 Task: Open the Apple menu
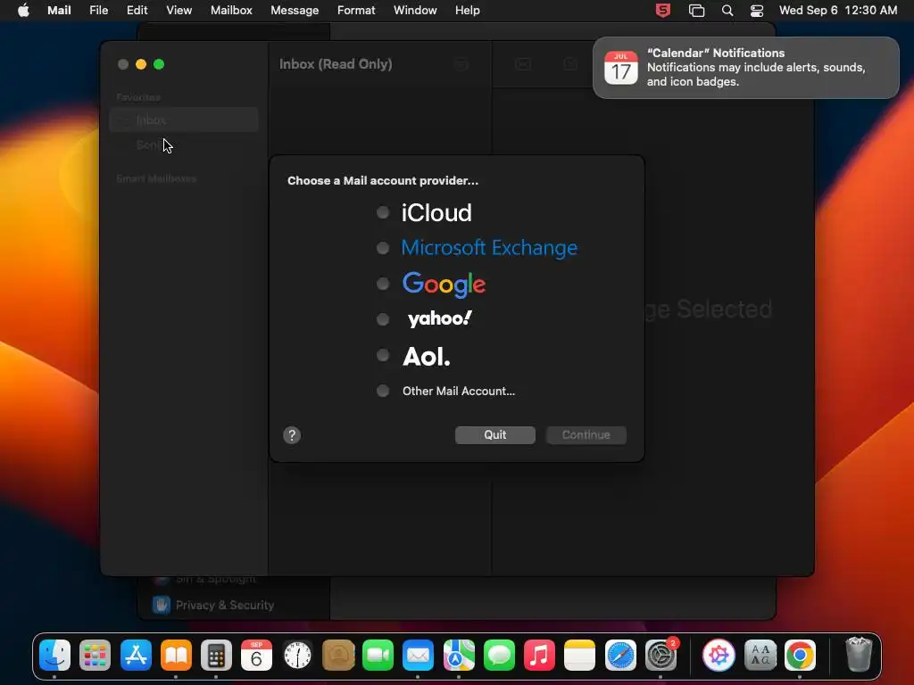pos(23,11)
